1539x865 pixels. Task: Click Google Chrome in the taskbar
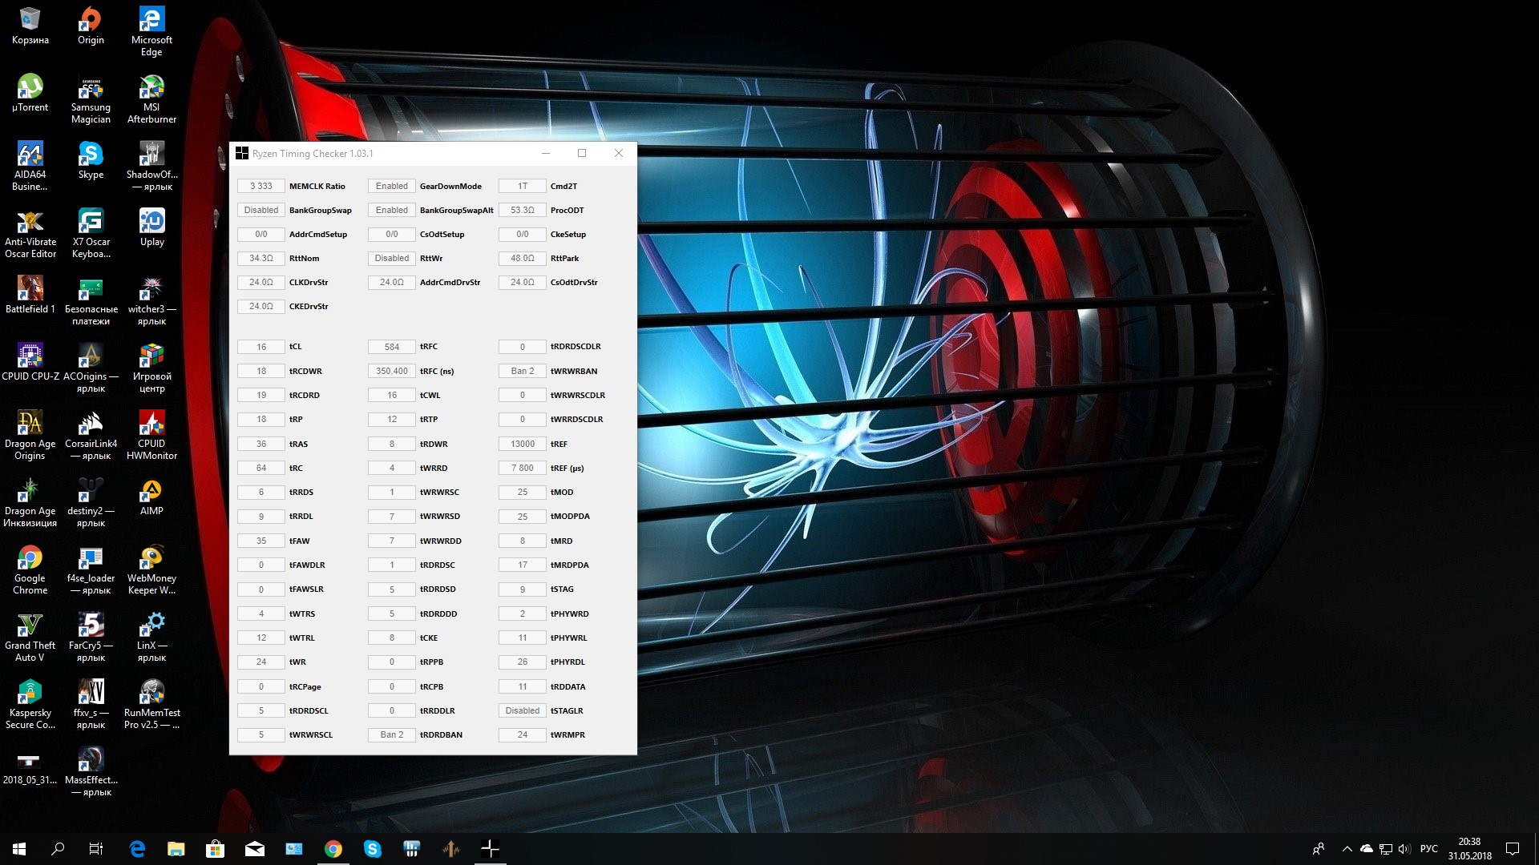pyautogui.click(x=333, y=849)
